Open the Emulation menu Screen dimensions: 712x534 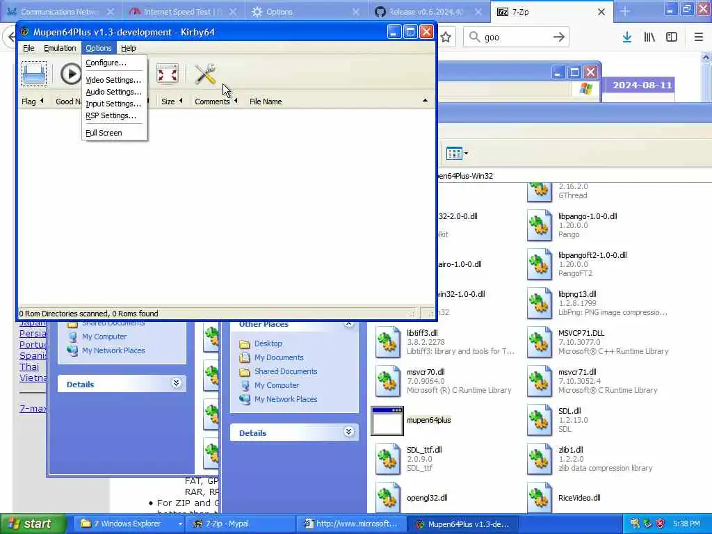(x=60, y=48)
